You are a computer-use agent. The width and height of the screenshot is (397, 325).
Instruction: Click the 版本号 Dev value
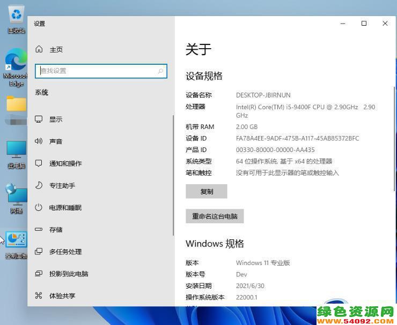(241, 275)
